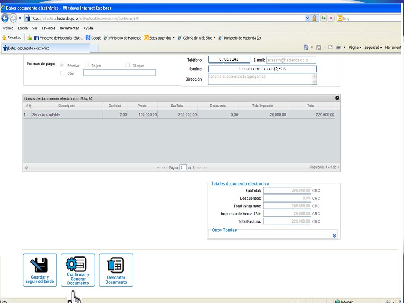Open the Print options dropdown arrow

pyautogui.click(x=345, y=48)
